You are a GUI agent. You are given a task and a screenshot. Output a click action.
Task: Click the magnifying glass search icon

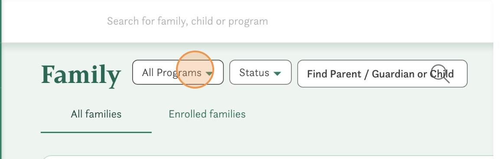pyautogui.click(x=440, y=74)
